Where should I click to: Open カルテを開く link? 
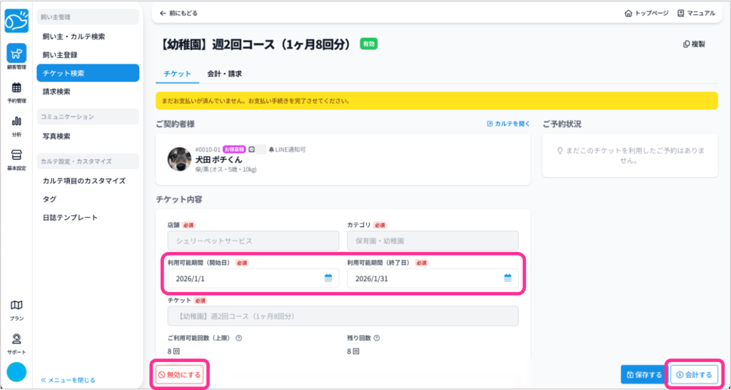pyautogui.click(x=508, y=124)
